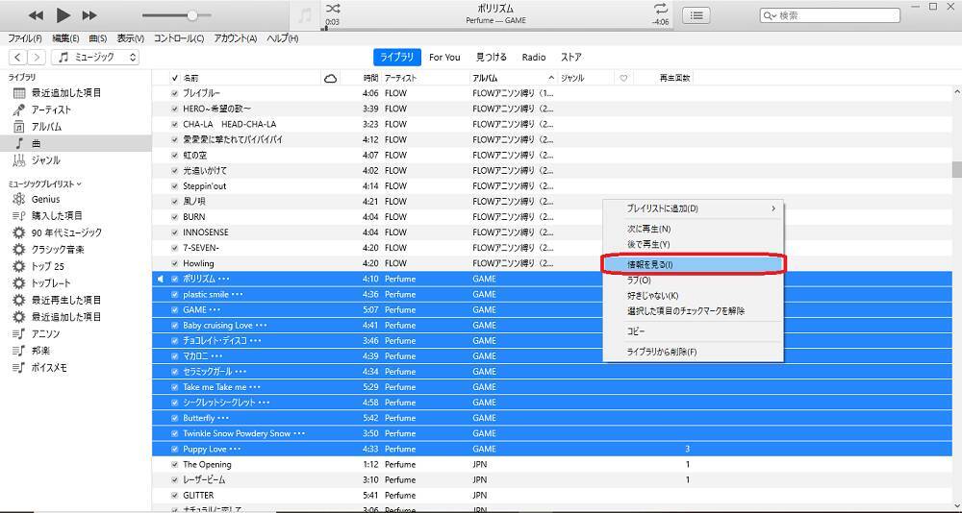This screenshot has height=513, width=962.
Task: Go back to the previous track
Action: click(x=36, y=15)
